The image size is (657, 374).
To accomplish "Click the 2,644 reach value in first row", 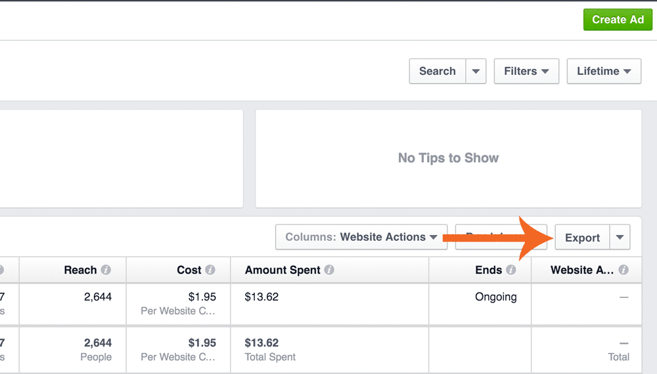I will click(x=98, y=297).
